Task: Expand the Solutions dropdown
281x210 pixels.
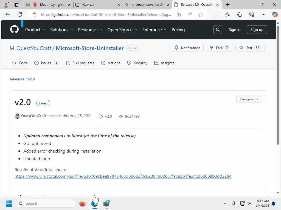Action: (61, 30)
